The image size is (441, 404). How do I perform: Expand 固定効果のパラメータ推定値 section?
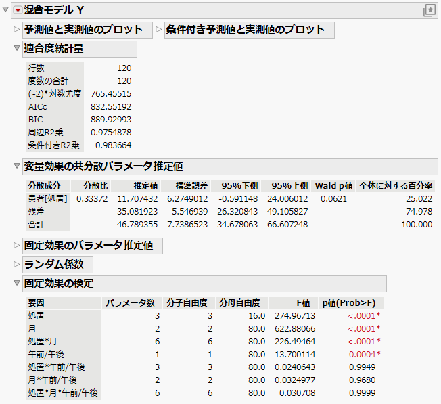17,245
